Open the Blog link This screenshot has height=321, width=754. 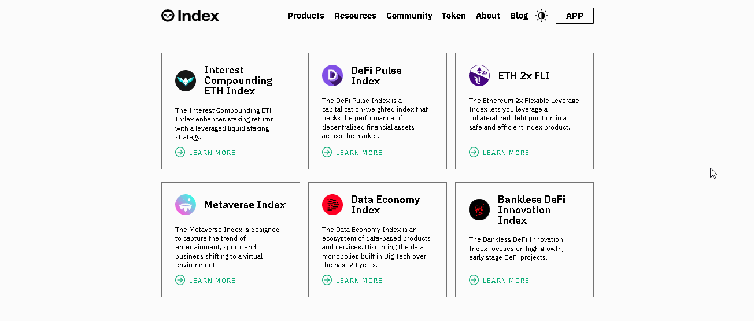tap(519, 16)
